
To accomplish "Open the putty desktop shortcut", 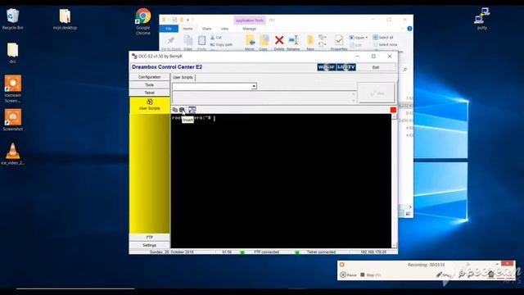I will 482,19.
